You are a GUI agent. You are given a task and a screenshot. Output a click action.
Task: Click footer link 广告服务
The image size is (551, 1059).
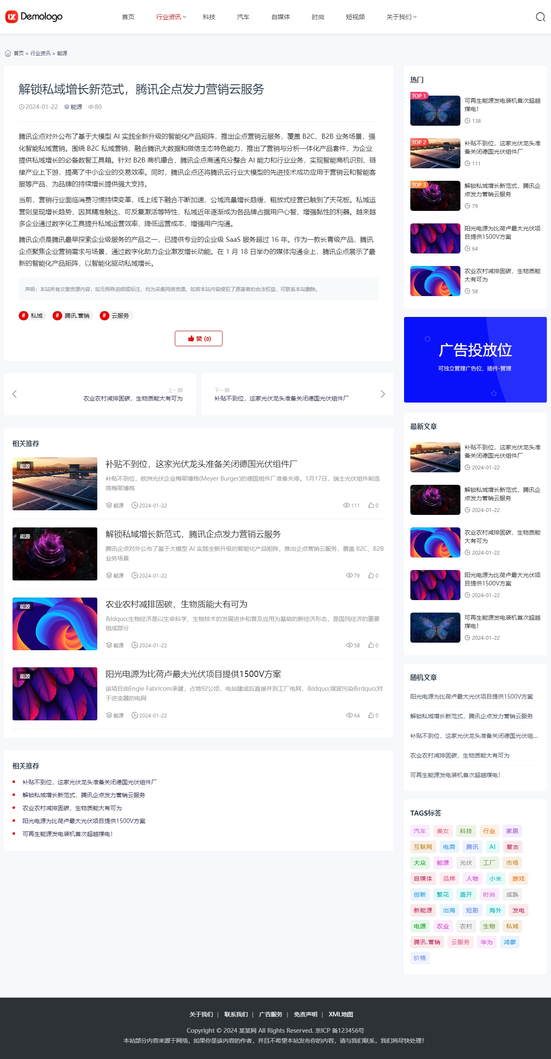coord(270,1014)
